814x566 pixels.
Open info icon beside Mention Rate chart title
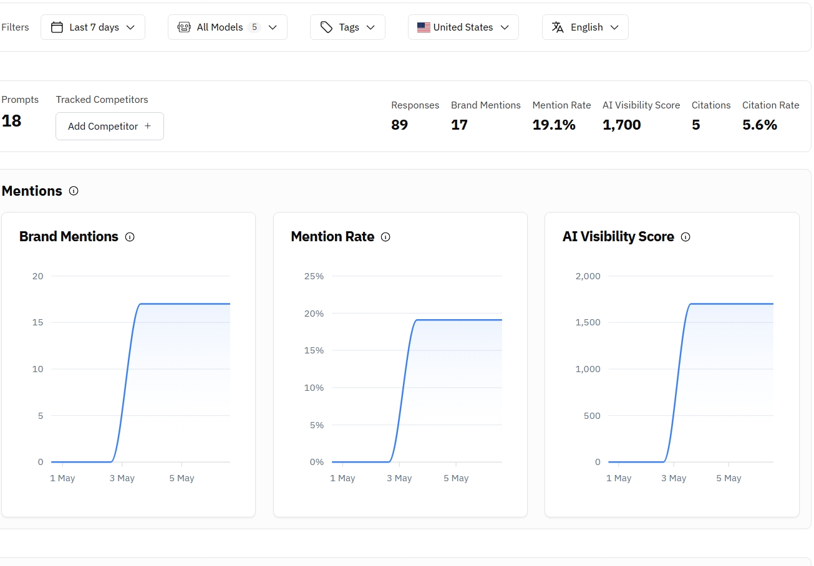tap(385, 237)
